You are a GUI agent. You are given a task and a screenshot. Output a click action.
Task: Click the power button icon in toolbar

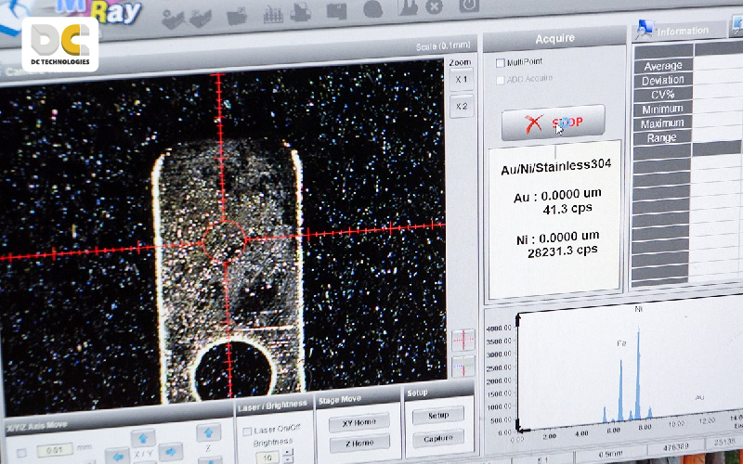(x=469, y=6)
